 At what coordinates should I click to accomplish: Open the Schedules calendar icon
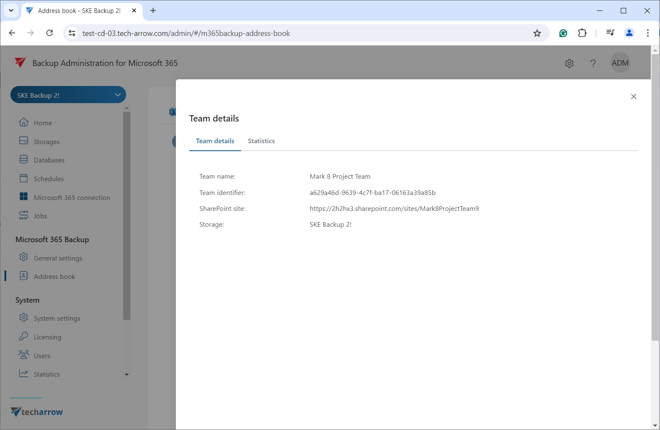[24, 178]
